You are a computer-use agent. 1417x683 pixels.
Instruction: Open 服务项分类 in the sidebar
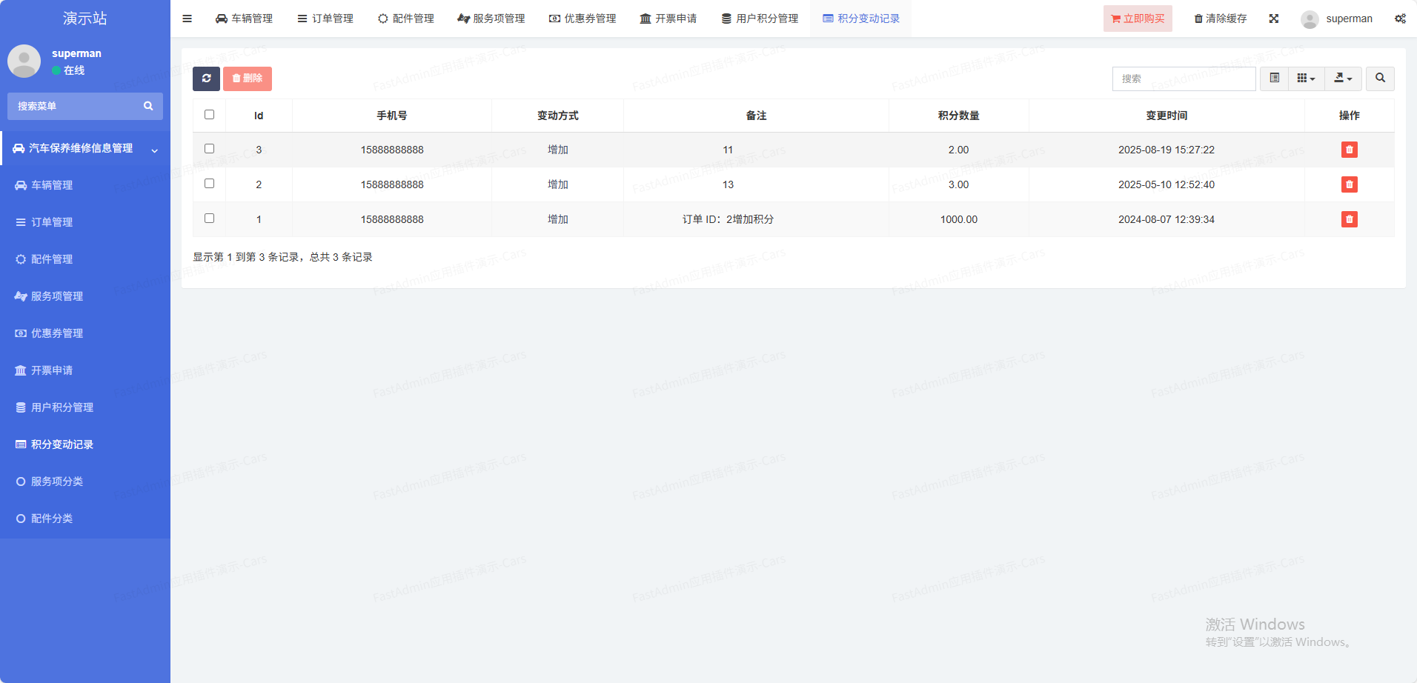pyautogui.click(x=57, y=482)
